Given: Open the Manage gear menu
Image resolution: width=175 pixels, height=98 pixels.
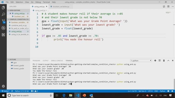Looking at the screenshot, I should 3,86.
